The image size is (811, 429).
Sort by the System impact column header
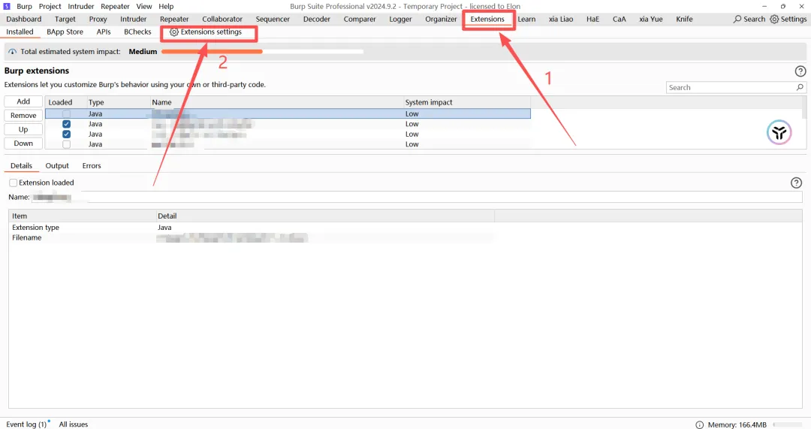(466, 102)
